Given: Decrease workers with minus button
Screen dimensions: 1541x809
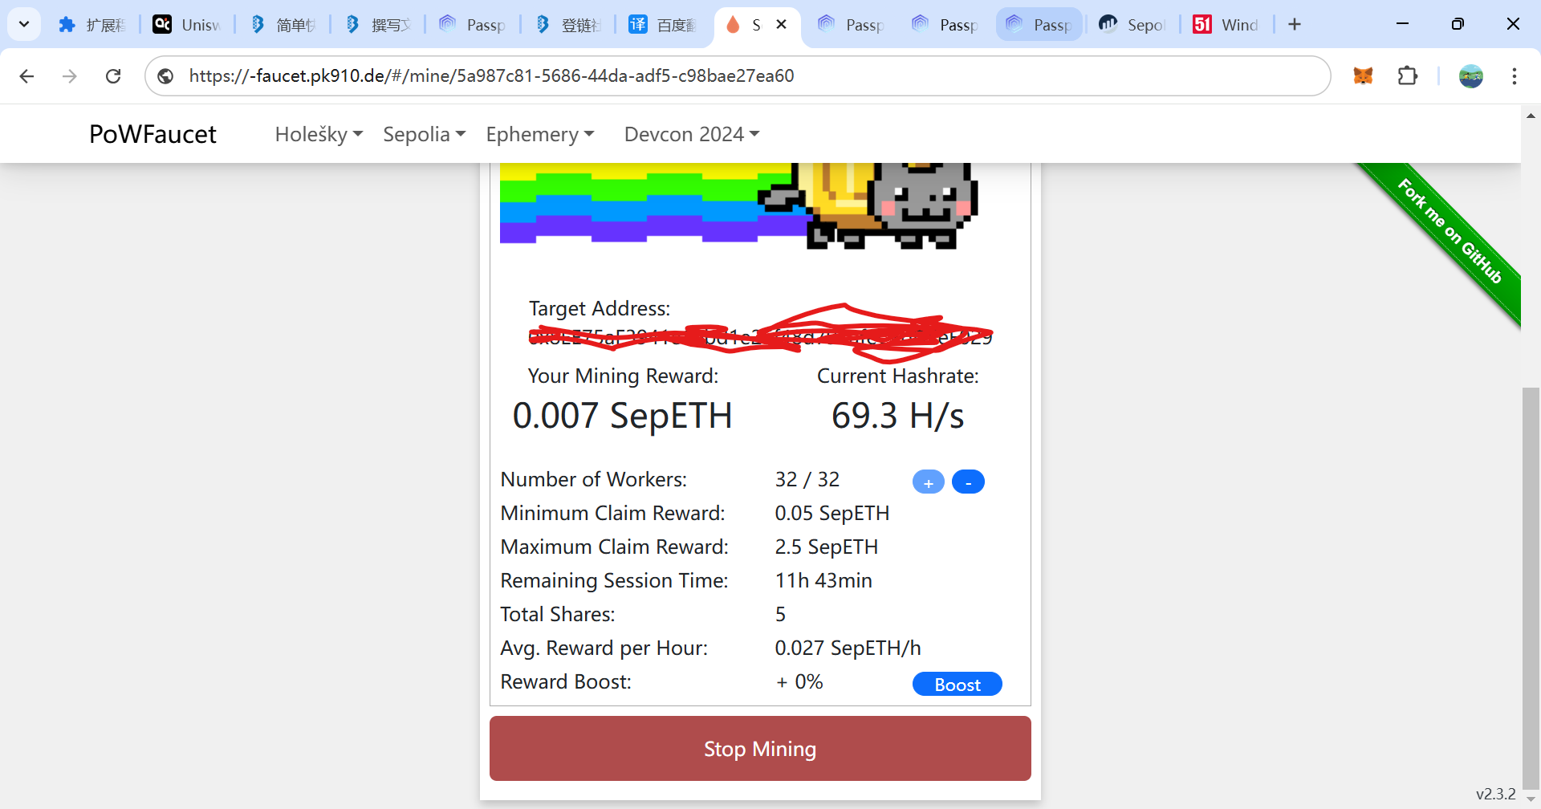Looking at the screenshot, I should [968, 482].
